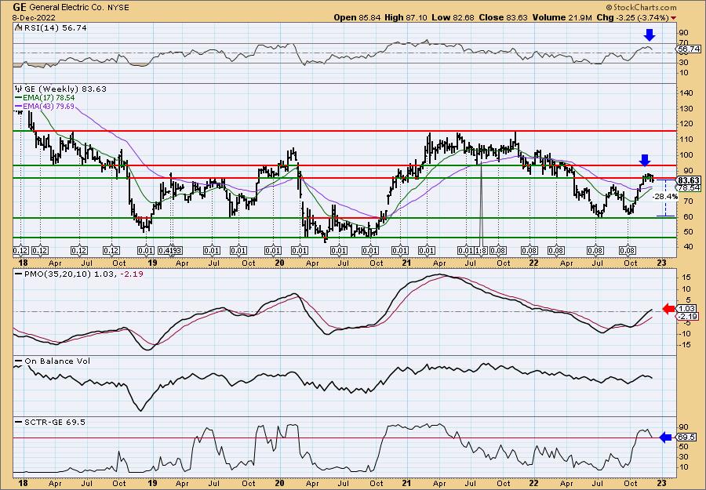Click the 78.54 EMA tag on the right axis
The height and width of the screenshot is (490, 706).
pos(690,187)
